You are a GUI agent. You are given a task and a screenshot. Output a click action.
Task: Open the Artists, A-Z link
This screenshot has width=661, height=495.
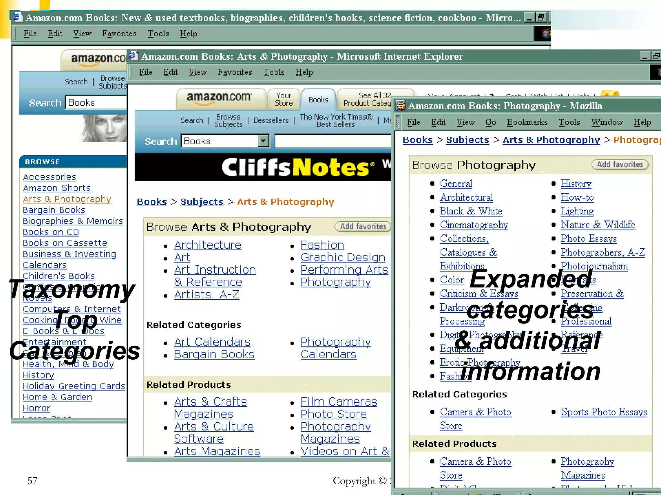(x=207, y=294)
